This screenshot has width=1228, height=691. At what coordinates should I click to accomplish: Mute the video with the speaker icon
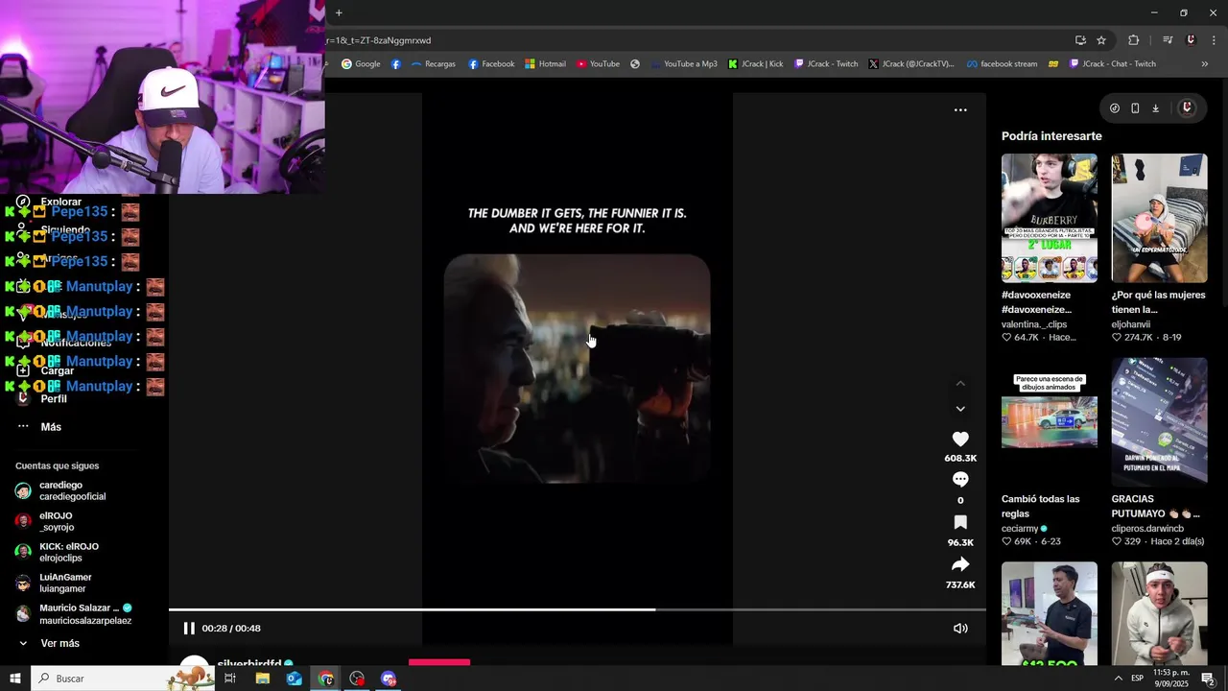point(960,629)
